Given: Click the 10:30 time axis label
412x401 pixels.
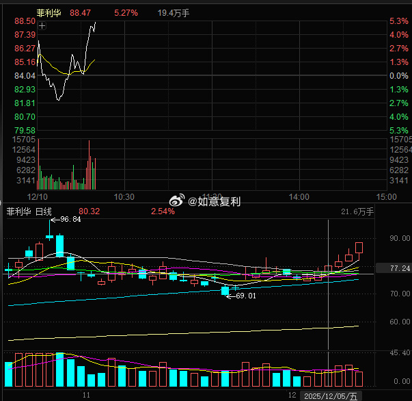Looking at the screenshot, I should pos(124,197).
